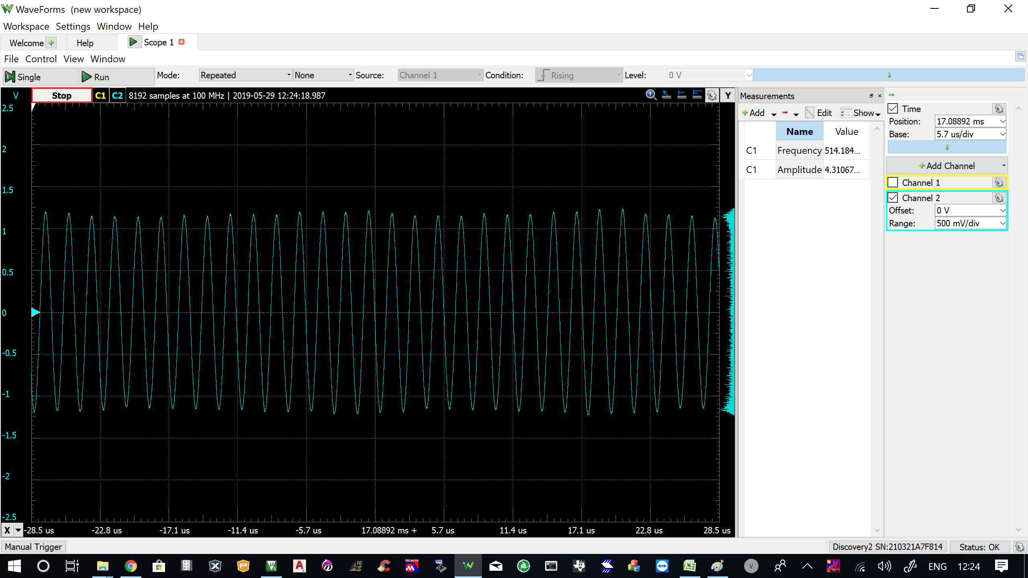Screen dimensions: 1028x578
Task: Open the scope File menu
Action: 11,59
